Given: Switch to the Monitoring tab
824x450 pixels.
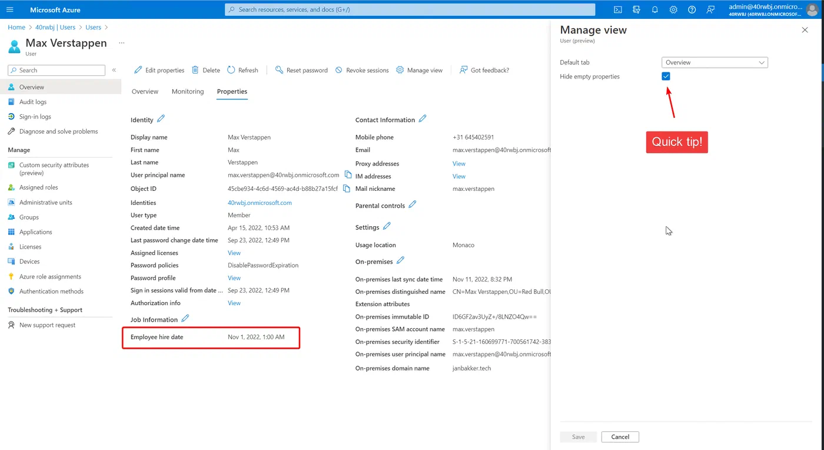Looking at the screenshot, I should coord(188,92).
